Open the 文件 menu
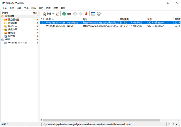Viewport: 181px width, 127px height. coord(4,8)
